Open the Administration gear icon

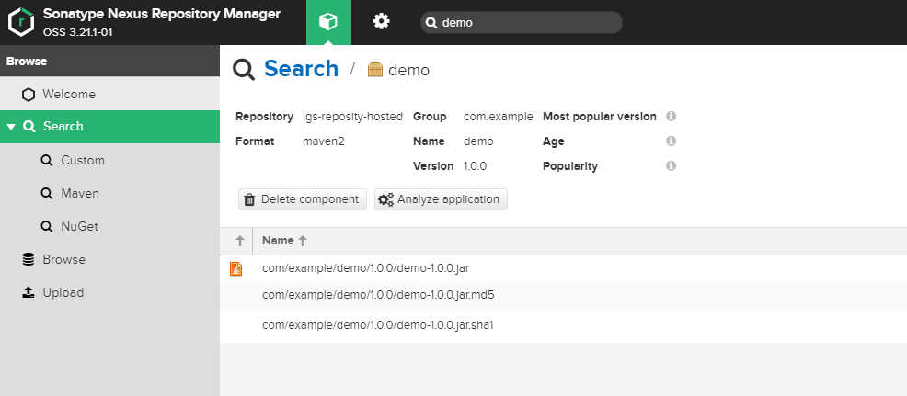pos(381,22)
